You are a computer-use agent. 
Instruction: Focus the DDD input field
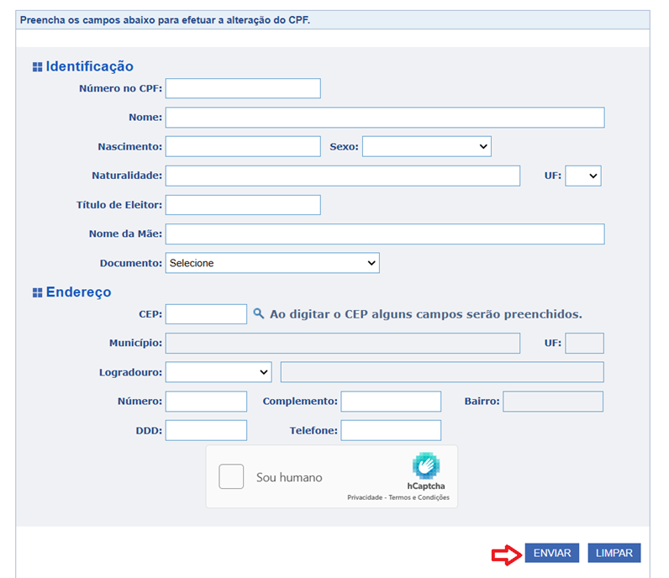(x=206, y=430)
